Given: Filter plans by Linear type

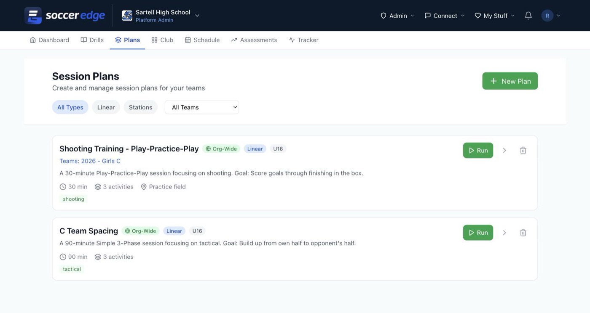Looking at the screenshot, I should click(x=106, y=107).
